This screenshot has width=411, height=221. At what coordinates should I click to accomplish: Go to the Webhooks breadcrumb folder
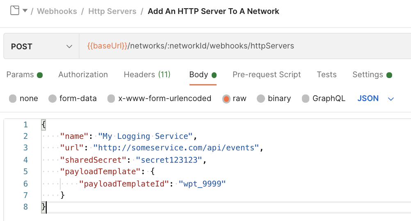(x=57, y=11)
